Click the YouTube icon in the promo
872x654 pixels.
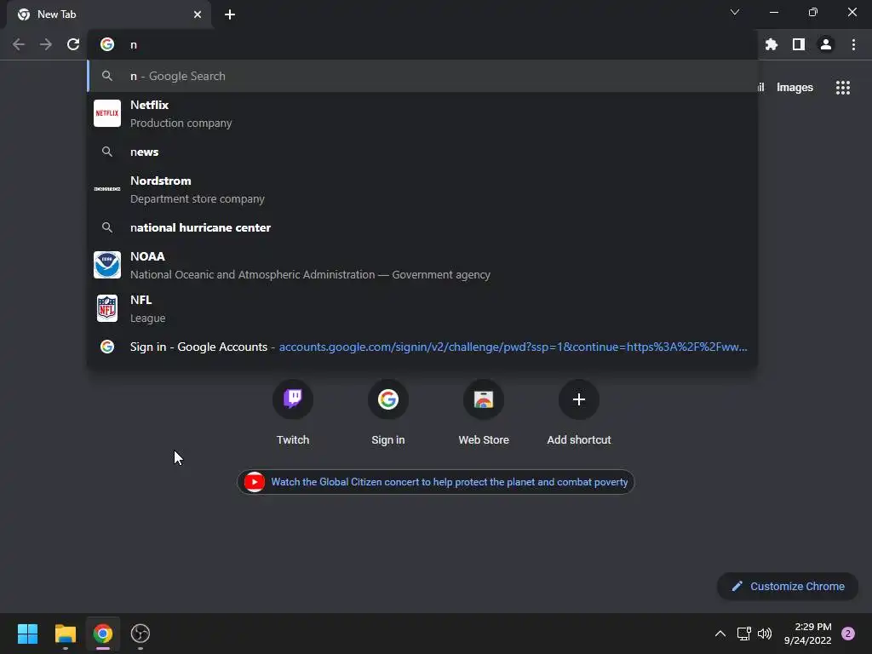point(255,482)
